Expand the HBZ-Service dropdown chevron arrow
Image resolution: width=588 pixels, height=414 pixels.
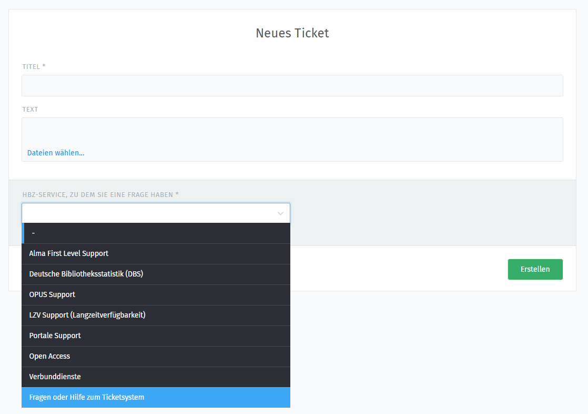pyautogui.click(x=280, y=213)
